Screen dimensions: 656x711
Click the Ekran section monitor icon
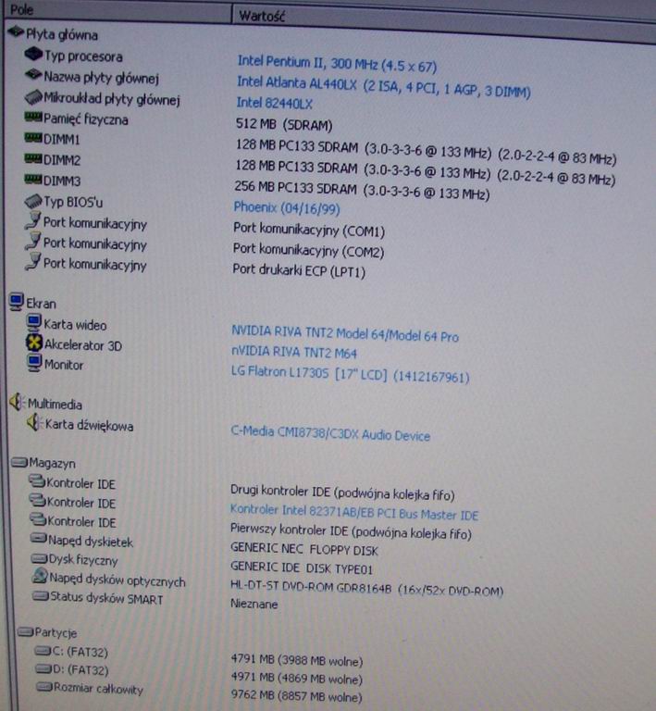point(17,302)
